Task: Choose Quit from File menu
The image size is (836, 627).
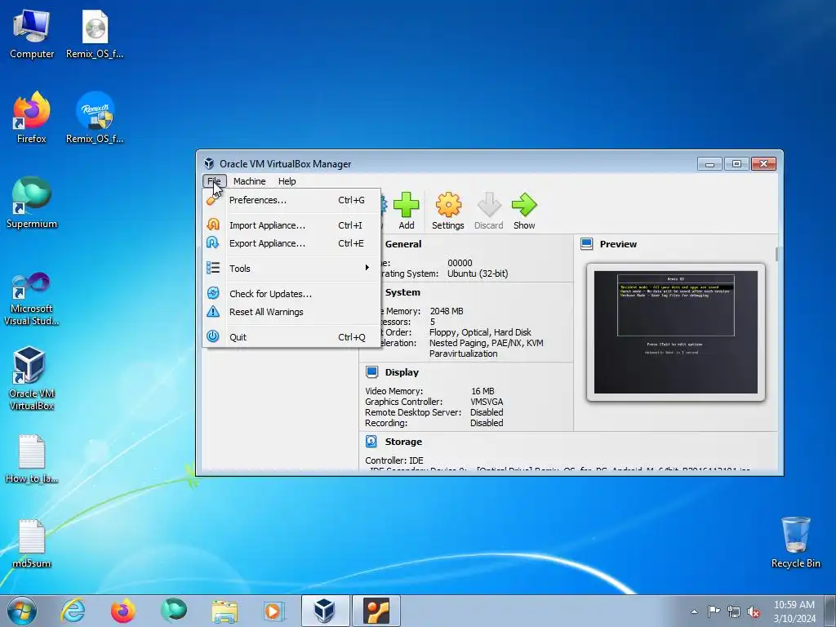Action: [291, 337]
